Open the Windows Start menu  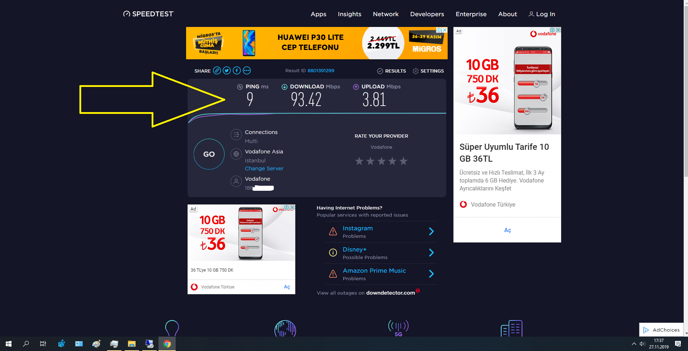(9, 344)
